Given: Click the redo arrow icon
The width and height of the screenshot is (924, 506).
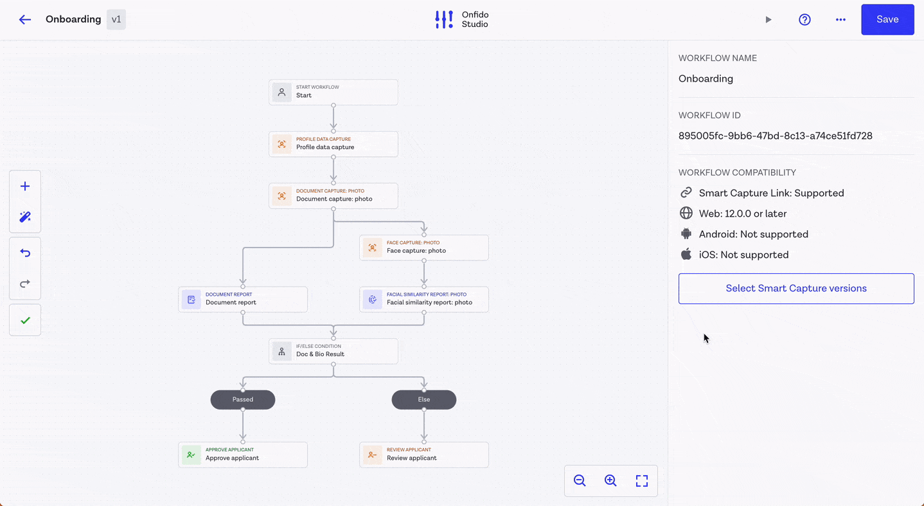Looking at the screenshot, I should (x=25, y=284).
